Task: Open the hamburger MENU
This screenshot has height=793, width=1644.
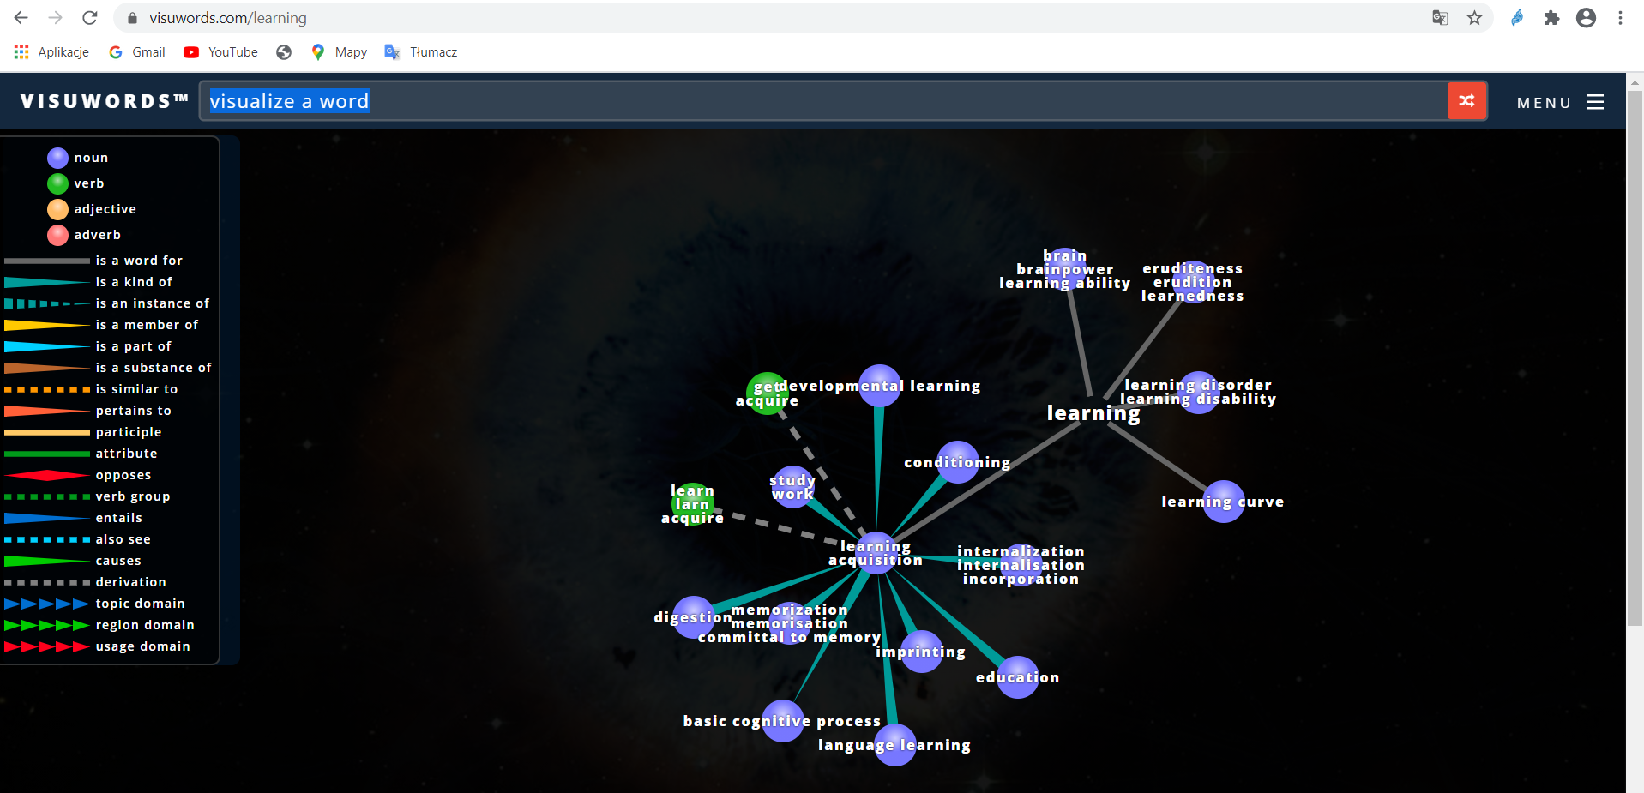Action: point(1594,102)
